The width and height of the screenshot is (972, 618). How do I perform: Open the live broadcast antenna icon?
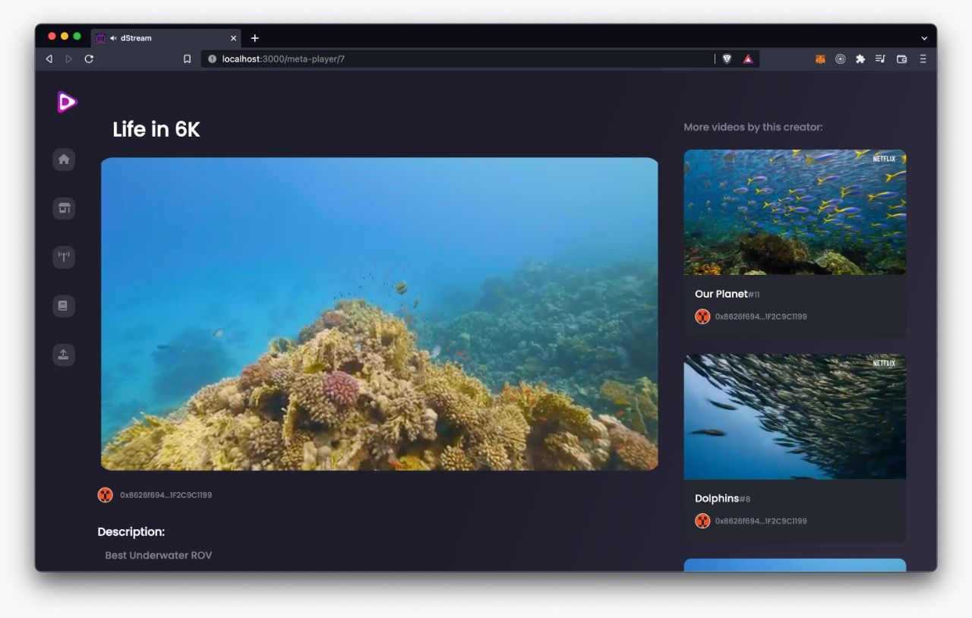64,257
